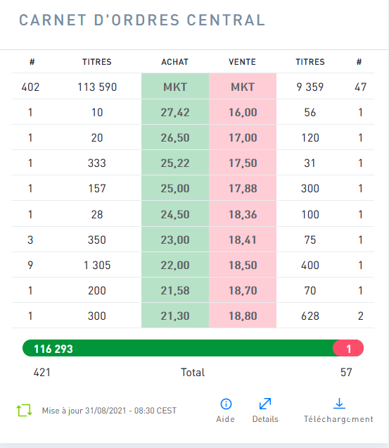
Task: Click the green refresh arrows icon
Action: [x=24, y=410]
